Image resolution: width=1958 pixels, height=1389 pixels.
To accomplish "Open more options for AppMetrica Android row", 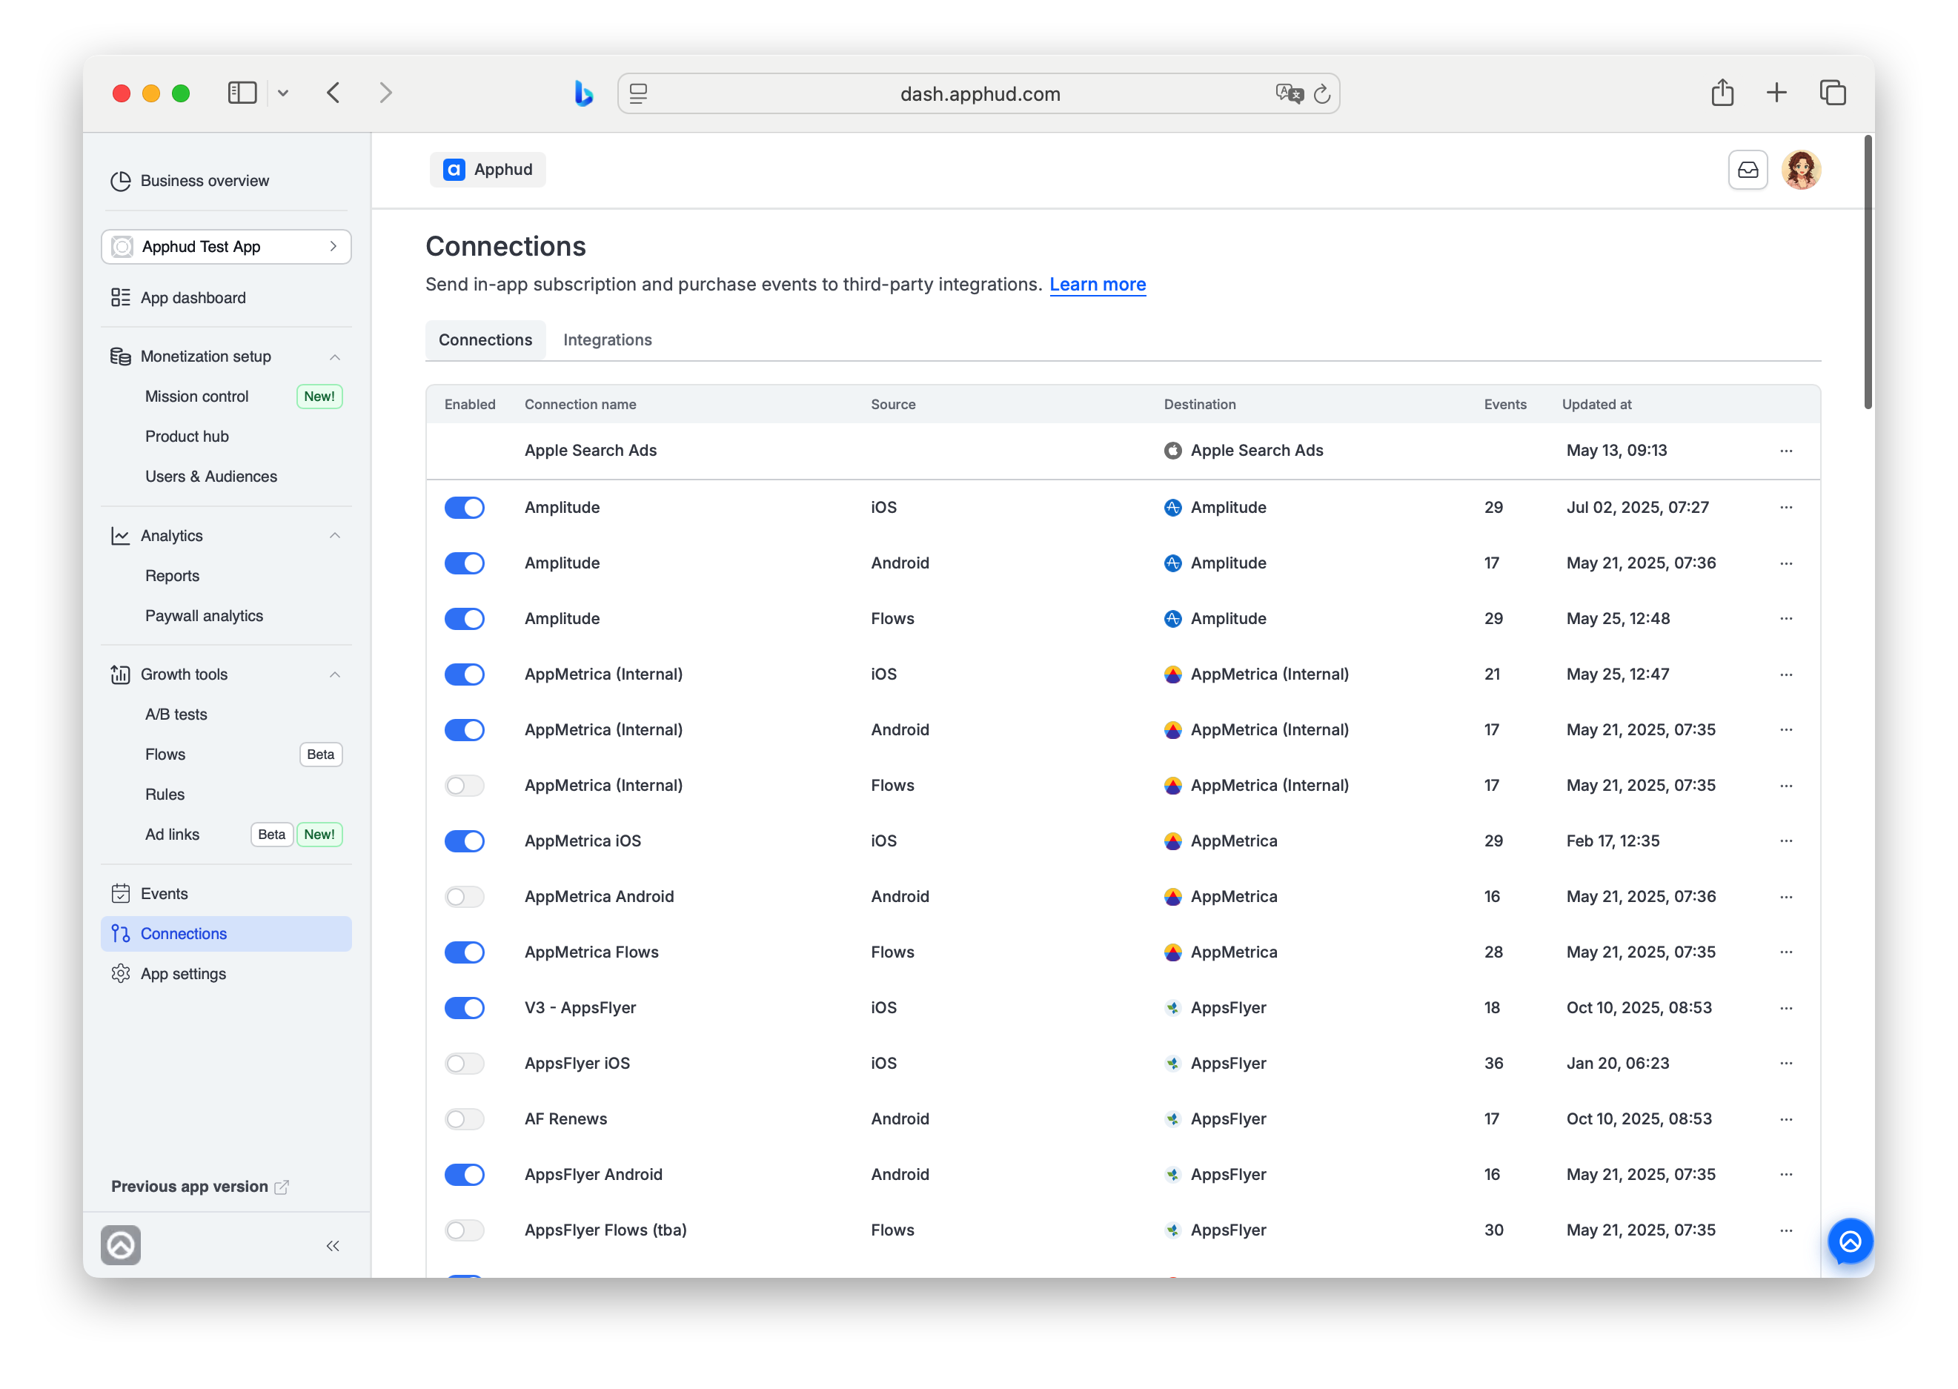I will point(1785,896).
